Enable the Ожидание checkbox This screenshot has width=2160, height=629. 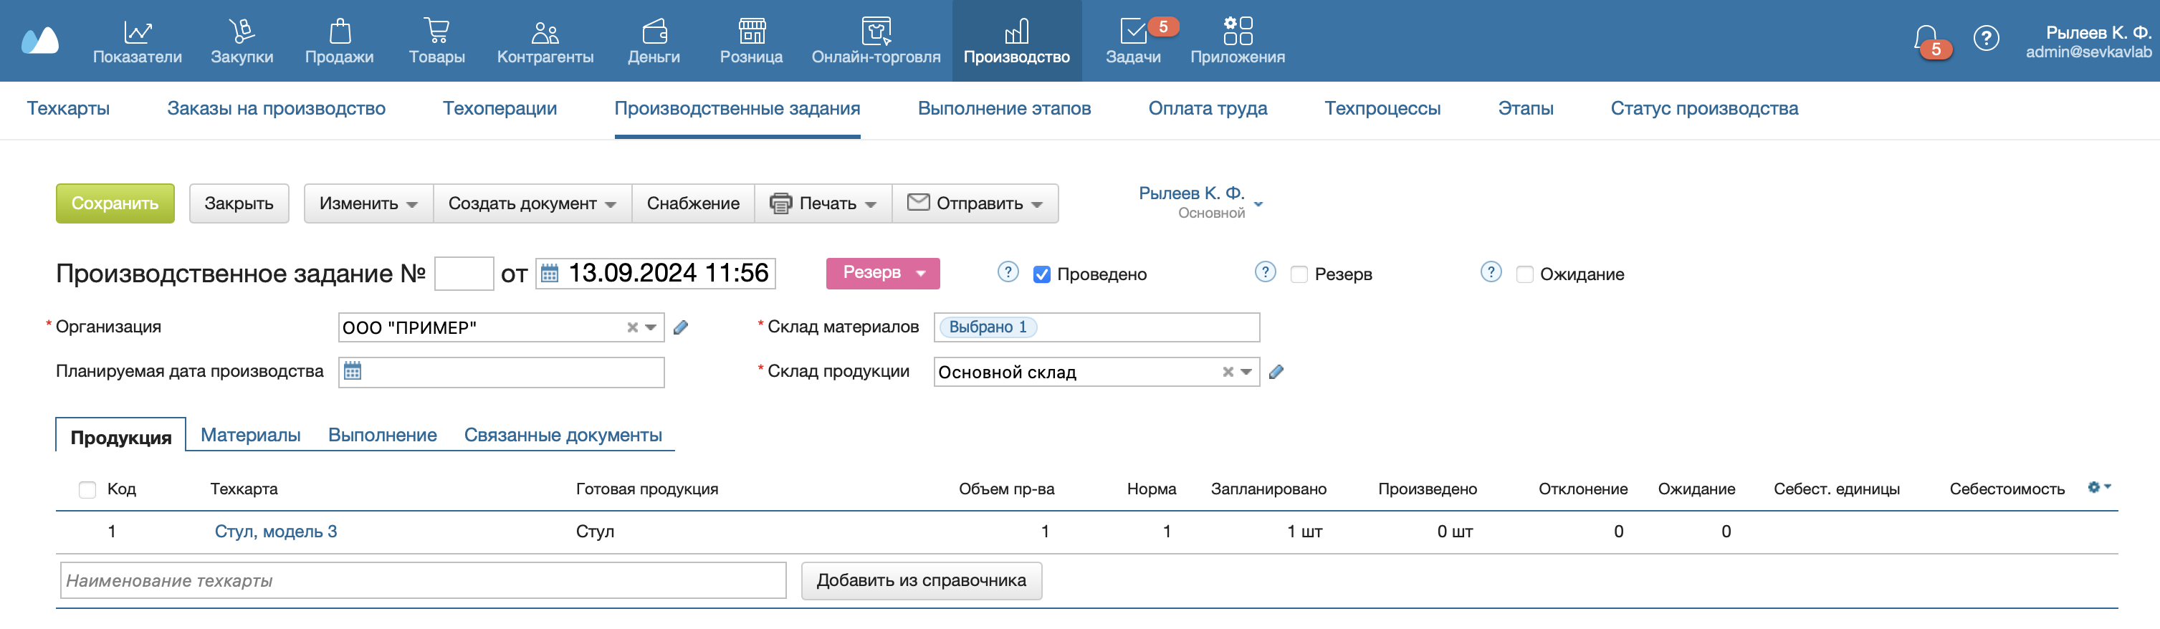point(1524,275)
